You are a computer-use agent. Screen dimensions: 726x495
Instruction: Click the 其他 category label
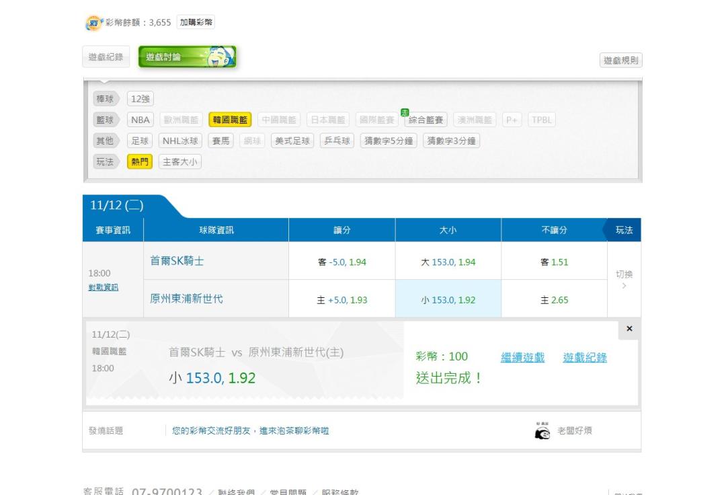106,141
